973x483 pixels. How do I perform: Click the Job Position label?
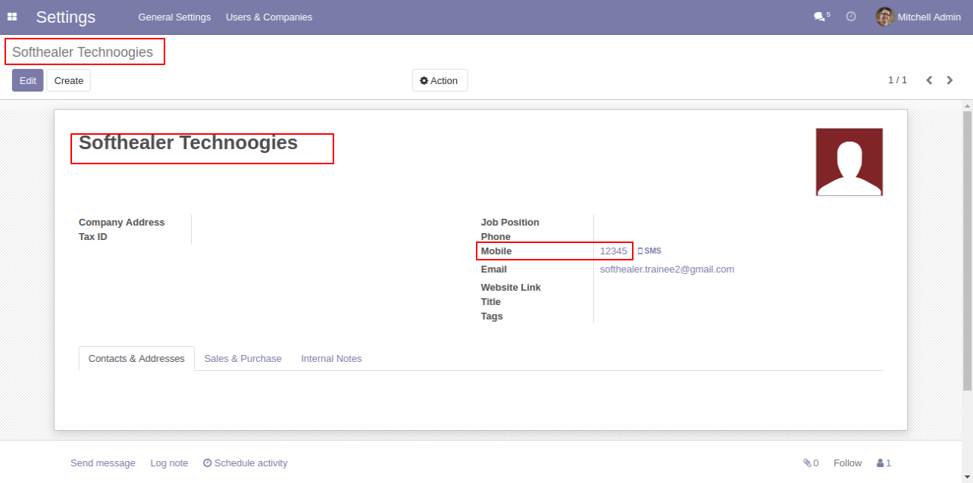tap(510, 223)
